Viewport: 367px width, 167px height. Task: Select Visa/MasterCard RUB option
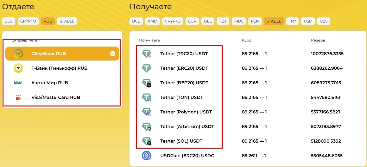(62, 97)
